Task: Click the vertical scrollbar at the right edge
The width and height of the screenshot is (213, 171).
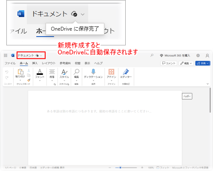Action: pos(210,100)
